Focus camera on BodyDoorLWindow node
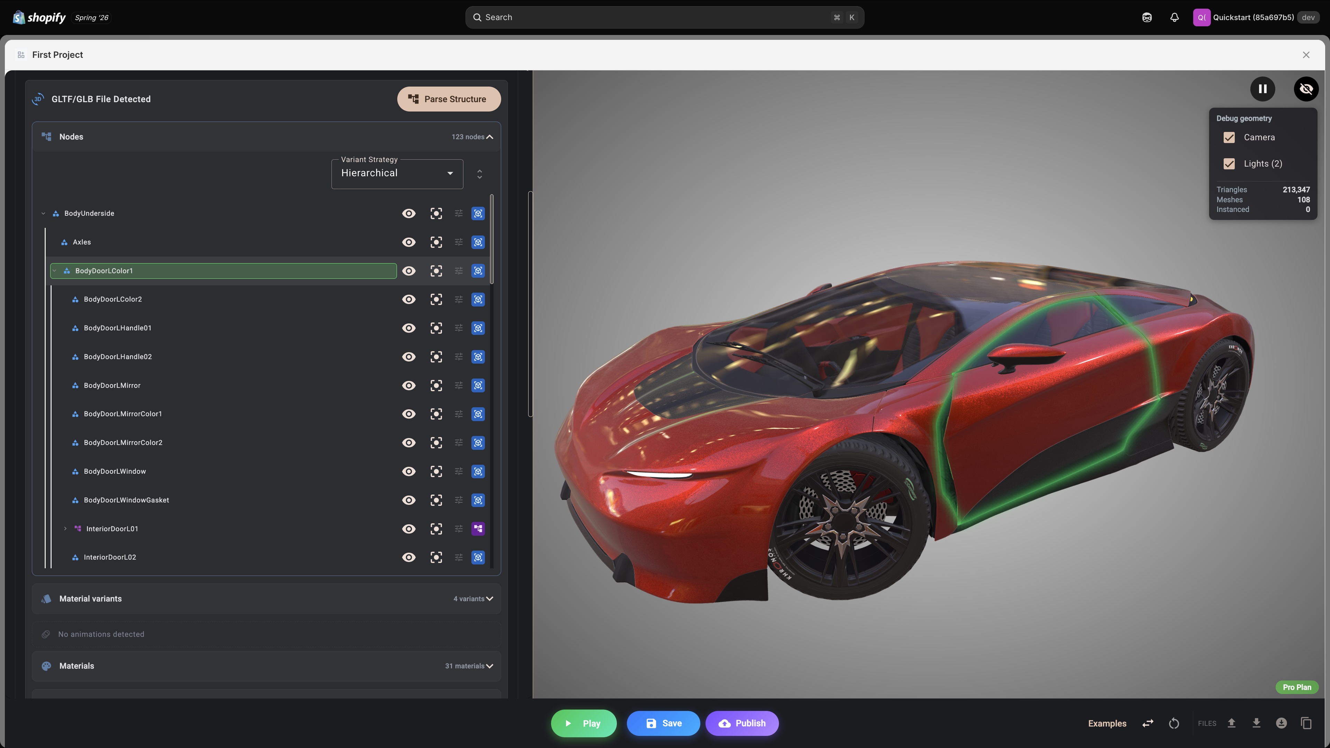Screen dimensions: 1330x748 pos(436,471)
